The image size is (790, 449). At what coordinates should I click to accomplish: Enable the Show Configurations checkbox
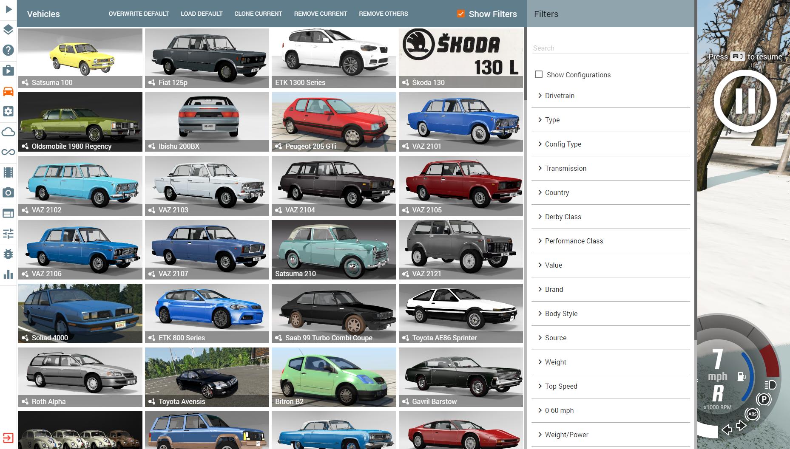click(539, 74)
